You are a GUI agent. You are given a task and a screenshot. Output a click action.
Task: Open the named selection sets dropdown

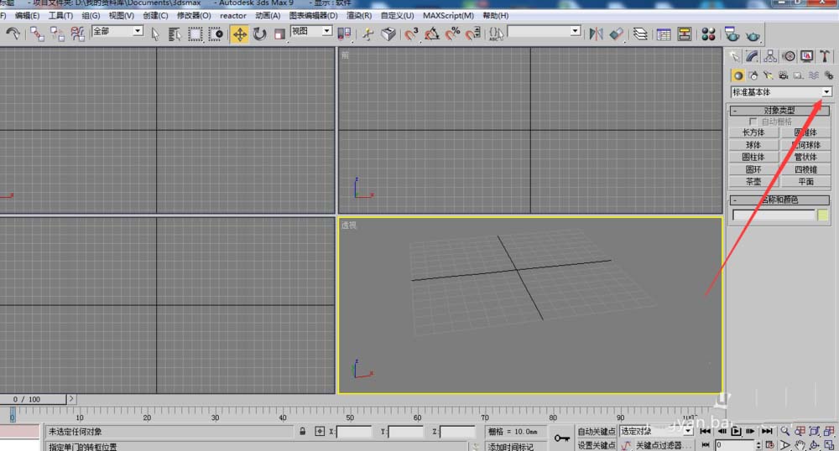[x=544, y=31]
